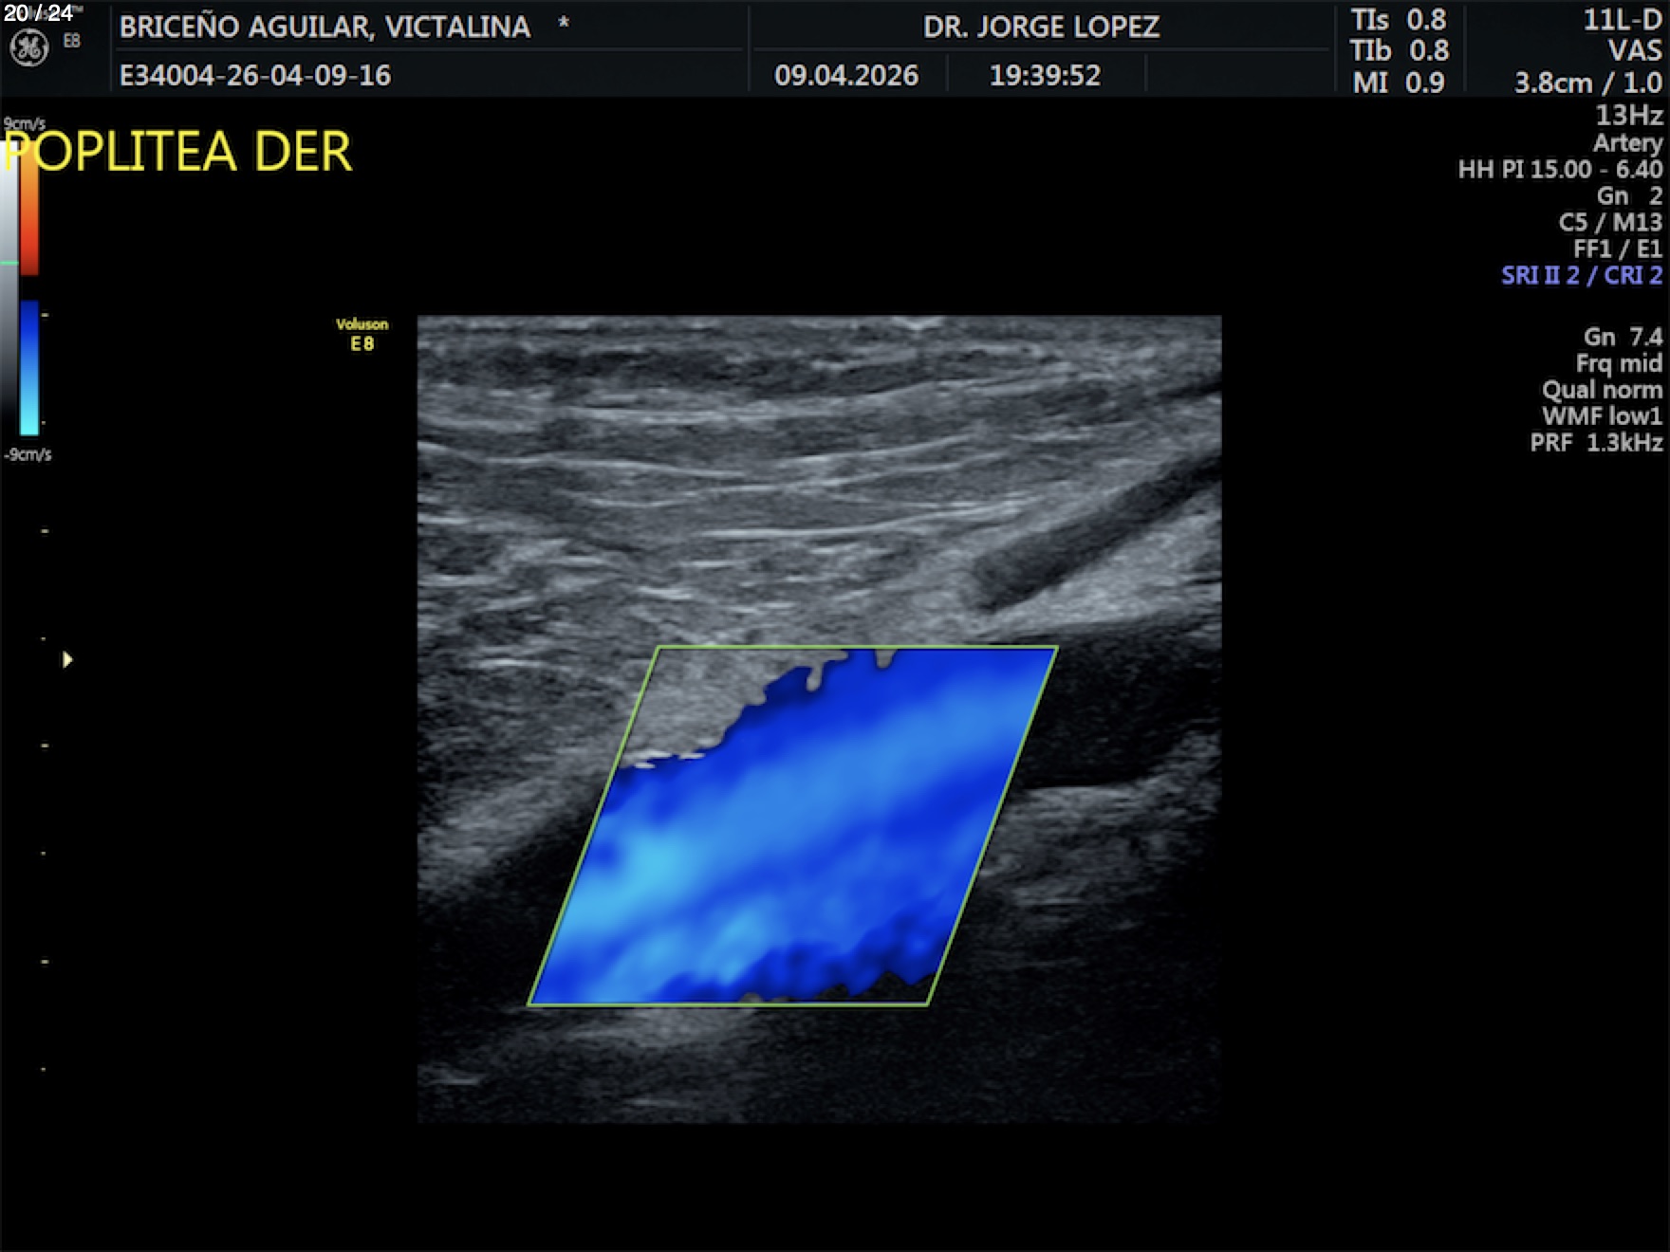1670x1252 pixels.
Task: Click the 3.8cm / 1.0 depth readout
Action: click(1587, 83)
